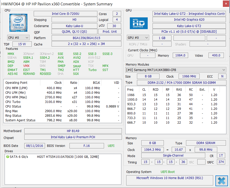Viewport: 230px width, 188px height.
Task: Select the CPU Turbo operating point row
Action: pyautogui.click(x=62, y=102)
